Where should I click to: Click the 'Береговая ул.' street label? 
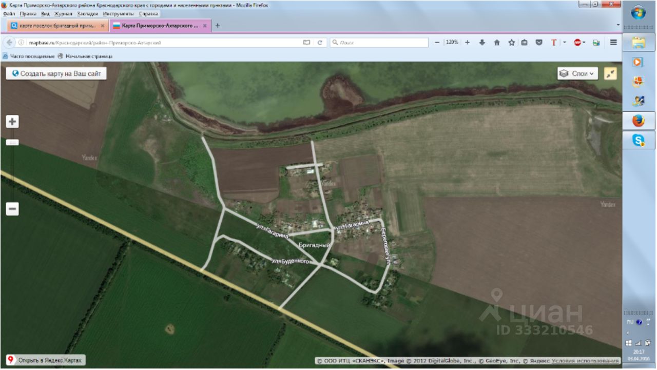385,245
